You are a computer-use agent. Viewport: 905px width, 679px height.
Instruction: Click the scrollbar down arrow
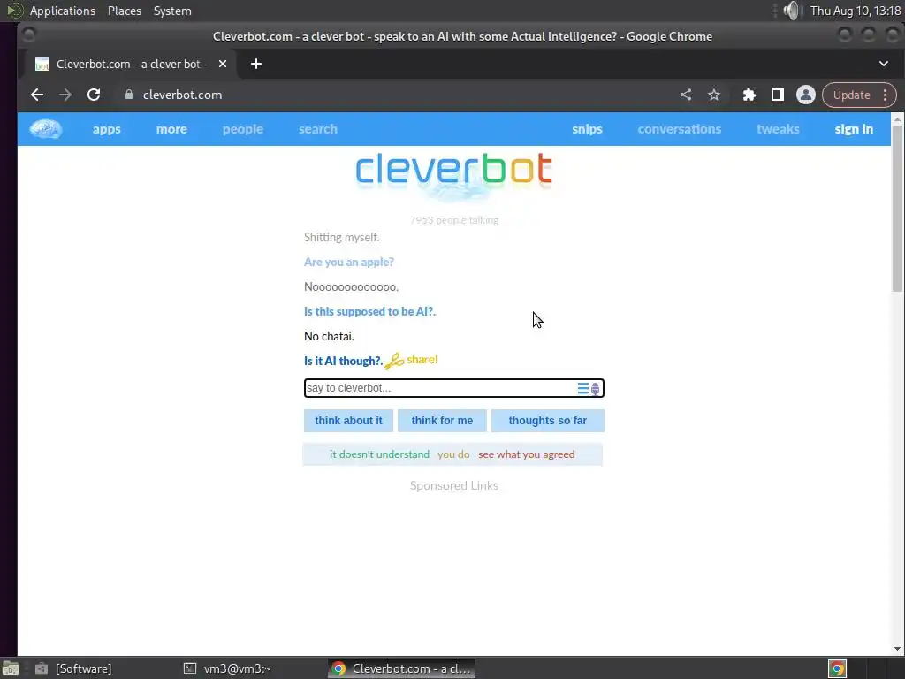point(897,649)
